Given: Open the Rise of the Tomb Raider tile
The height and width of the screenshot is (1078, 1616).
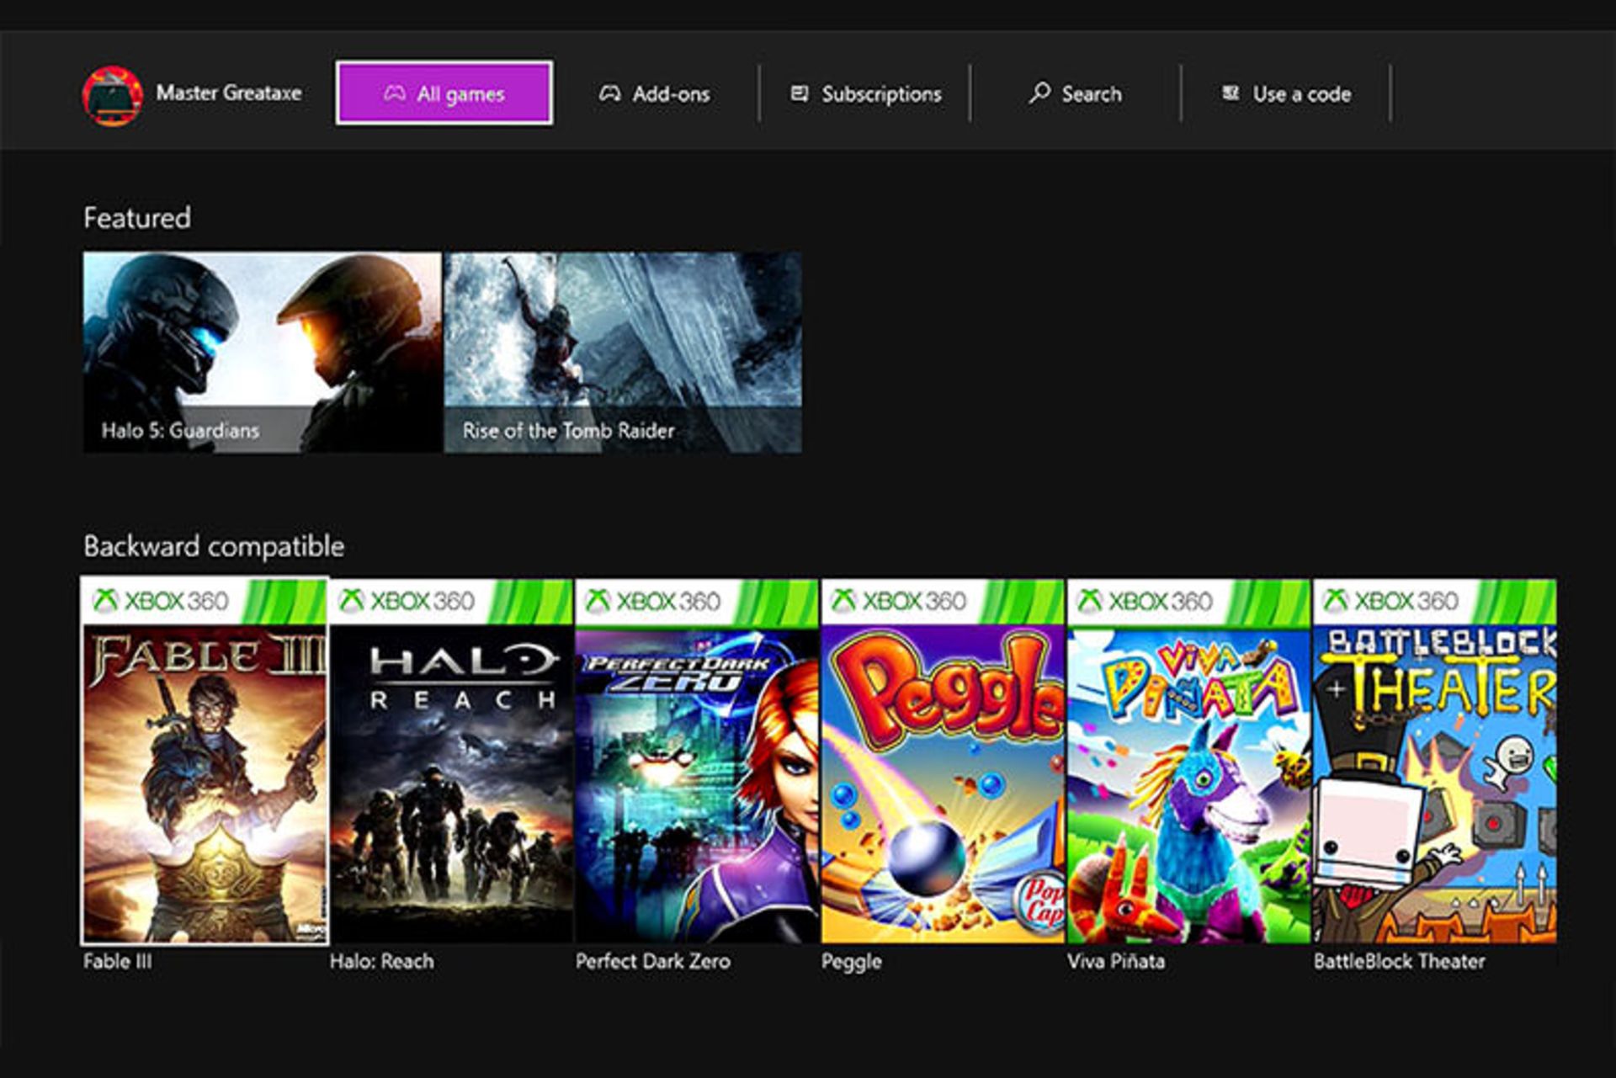Looking at the screenshot, I should (x=623, y=353).
